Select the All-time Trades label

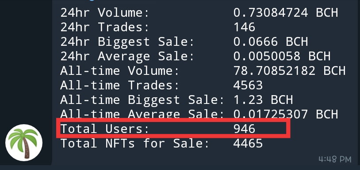point(119,85)
